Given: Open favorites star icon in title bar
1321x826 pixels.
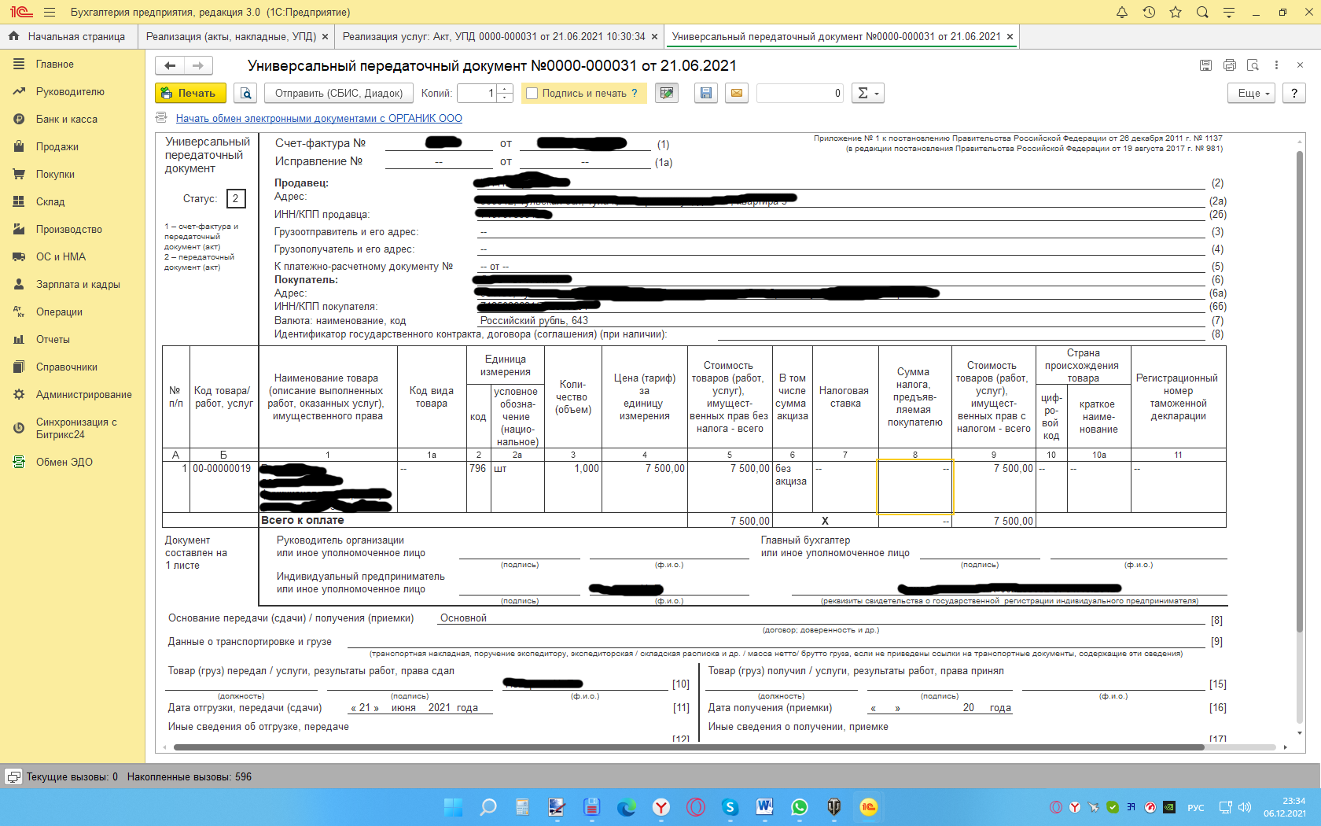Looking at the screenshot, I should tap(1176, 13).
